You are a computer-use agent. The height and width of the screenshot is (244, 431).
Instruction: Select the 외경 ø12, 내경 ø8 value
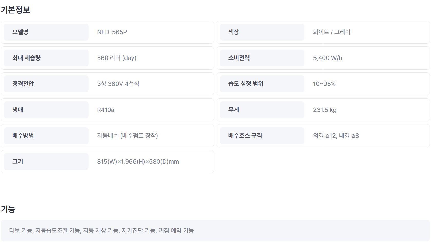(x=336, y=136)
